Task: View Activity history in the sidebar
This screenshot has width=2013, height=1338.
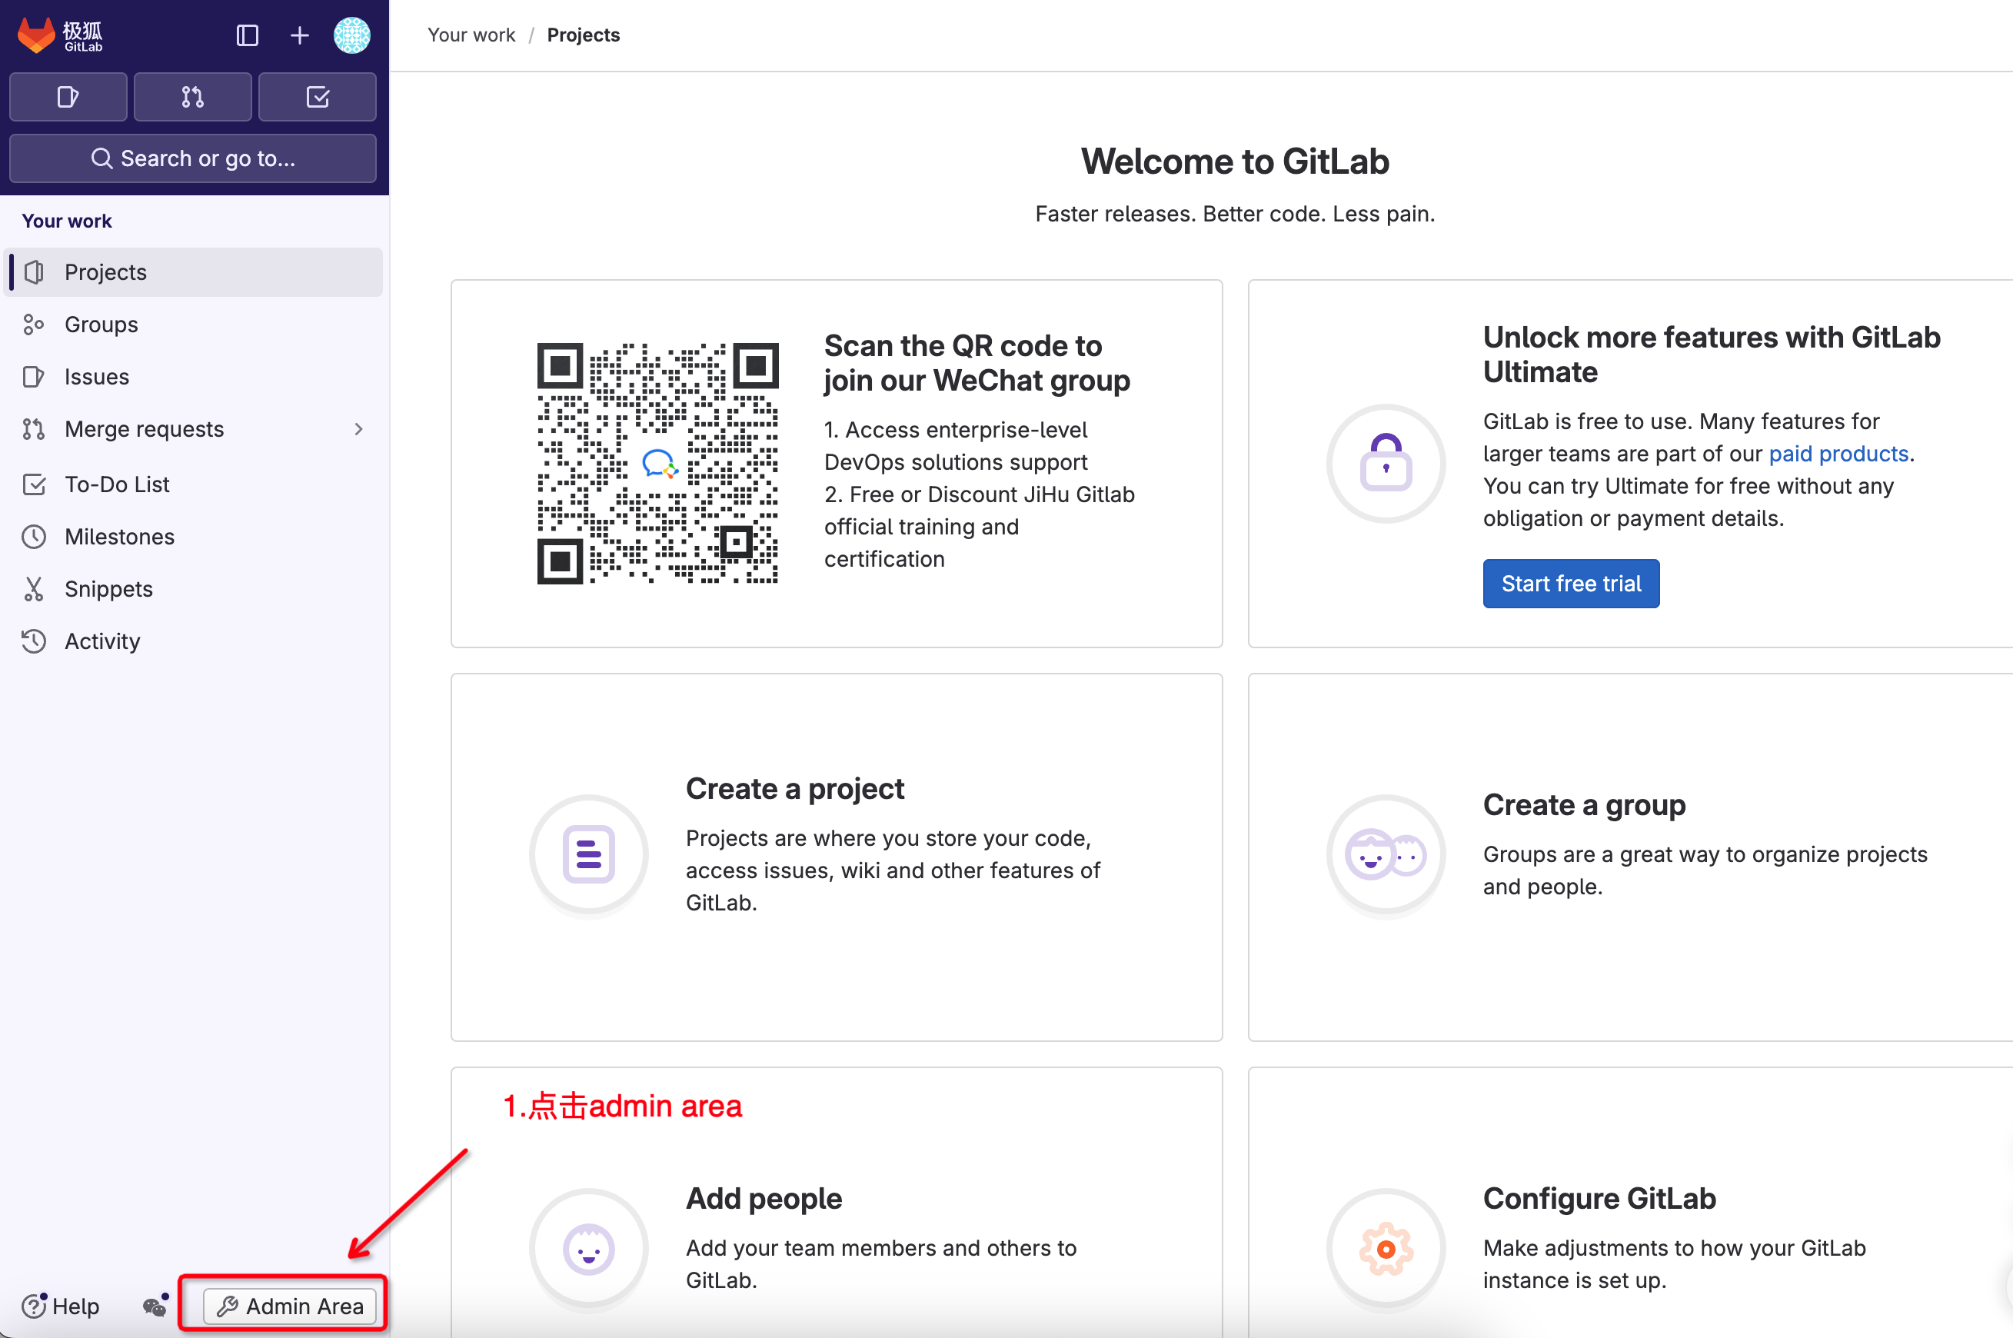Action: [x=102, y=641]
